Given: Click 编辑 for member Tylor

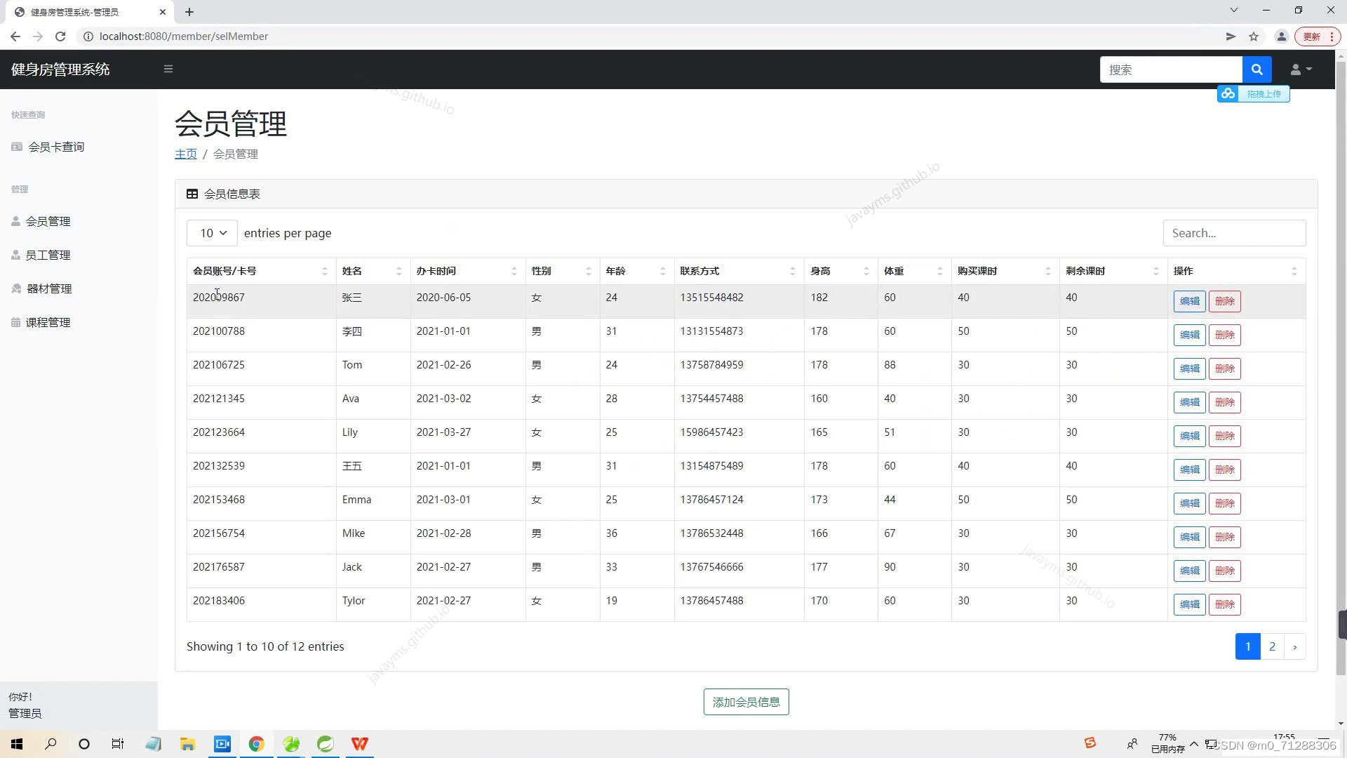Looking at the screenshot, I should tap(1189, 604).
